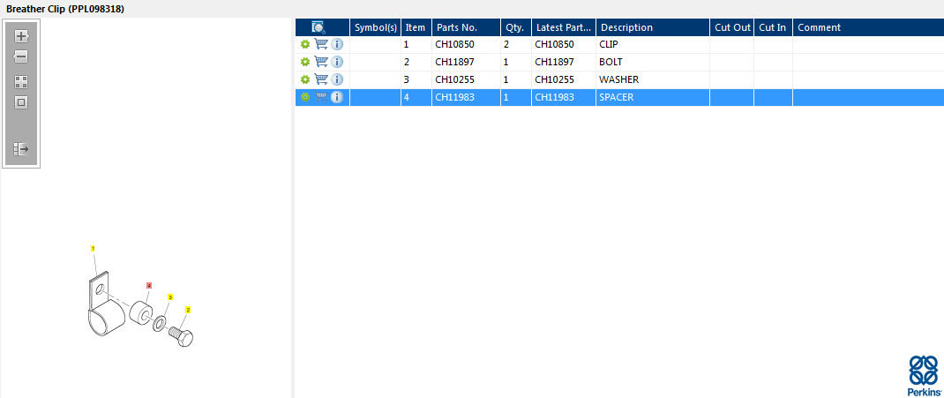This screenshot has width=944, height=398.
Task: Open info for CH11983 SPACER
Action: click(337, 97)
